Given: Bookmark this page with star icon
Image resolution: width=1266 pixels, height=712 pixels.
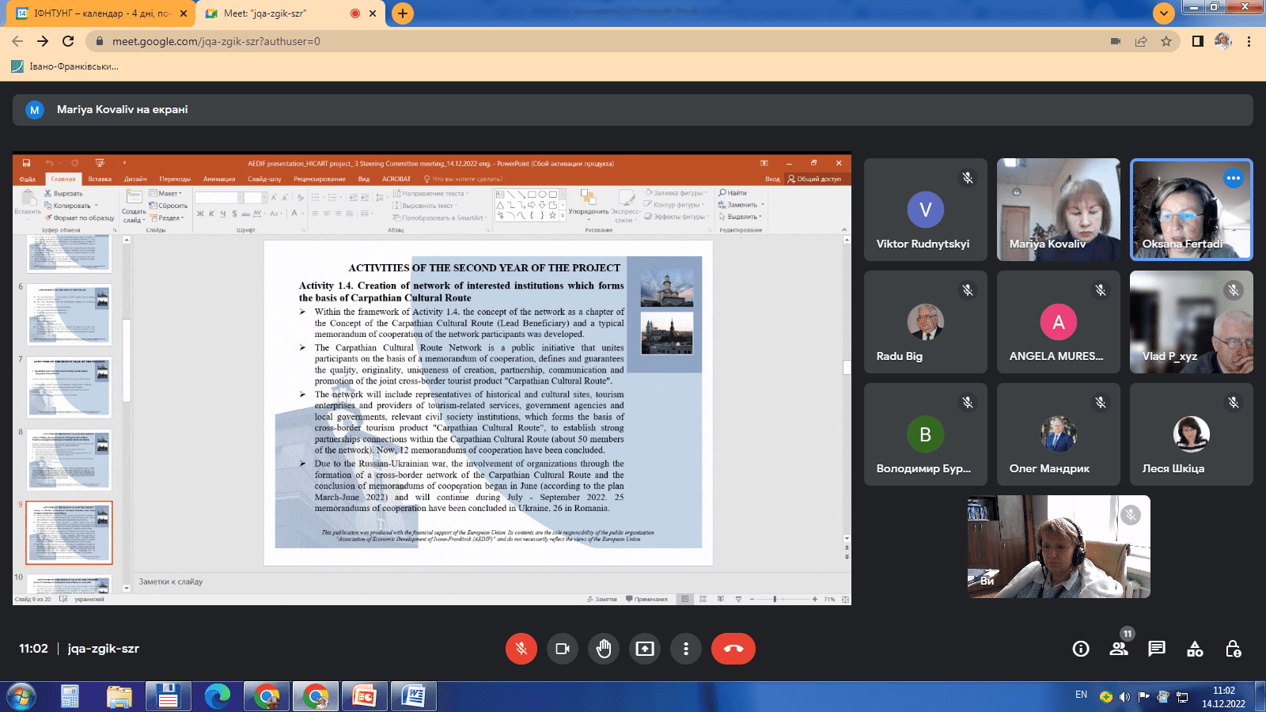Looking at the screenshot, I should click(x=1166, y=41).
